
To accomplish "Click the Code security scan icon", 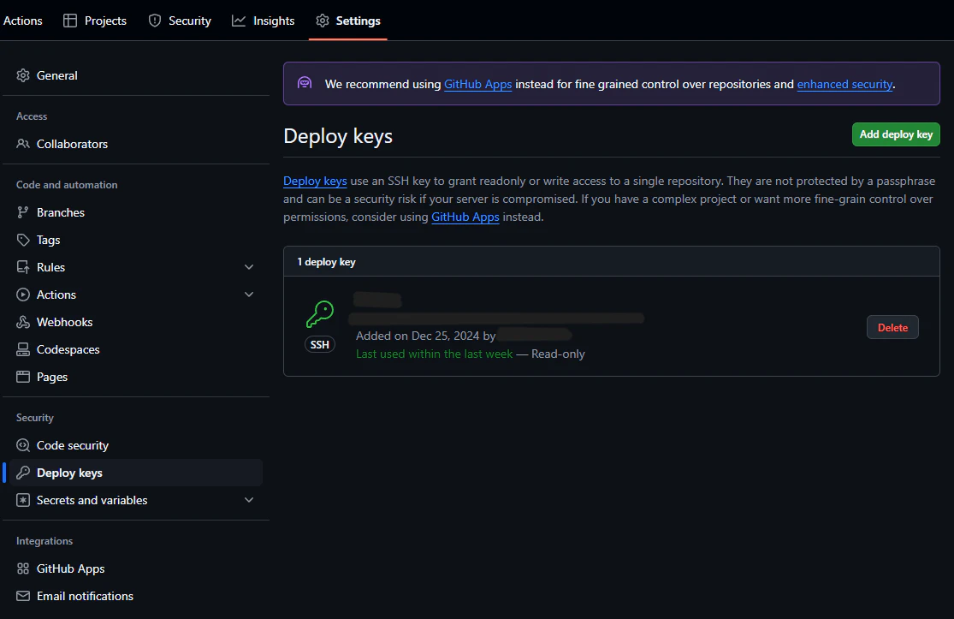I will (23, 445).
